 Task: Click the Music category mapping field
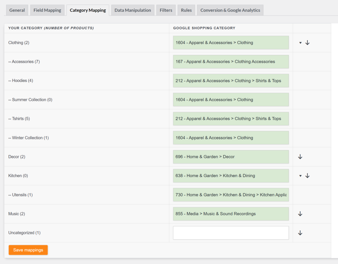point(231,214)
